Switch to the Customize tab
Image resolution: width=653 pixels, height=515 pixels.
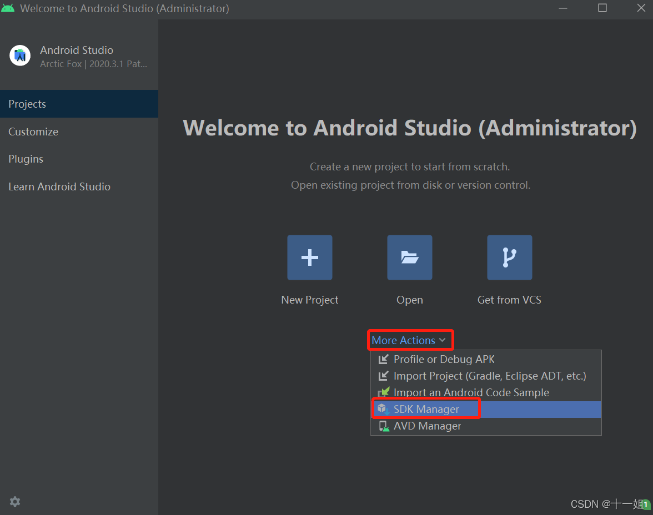(x=79, y=132)
